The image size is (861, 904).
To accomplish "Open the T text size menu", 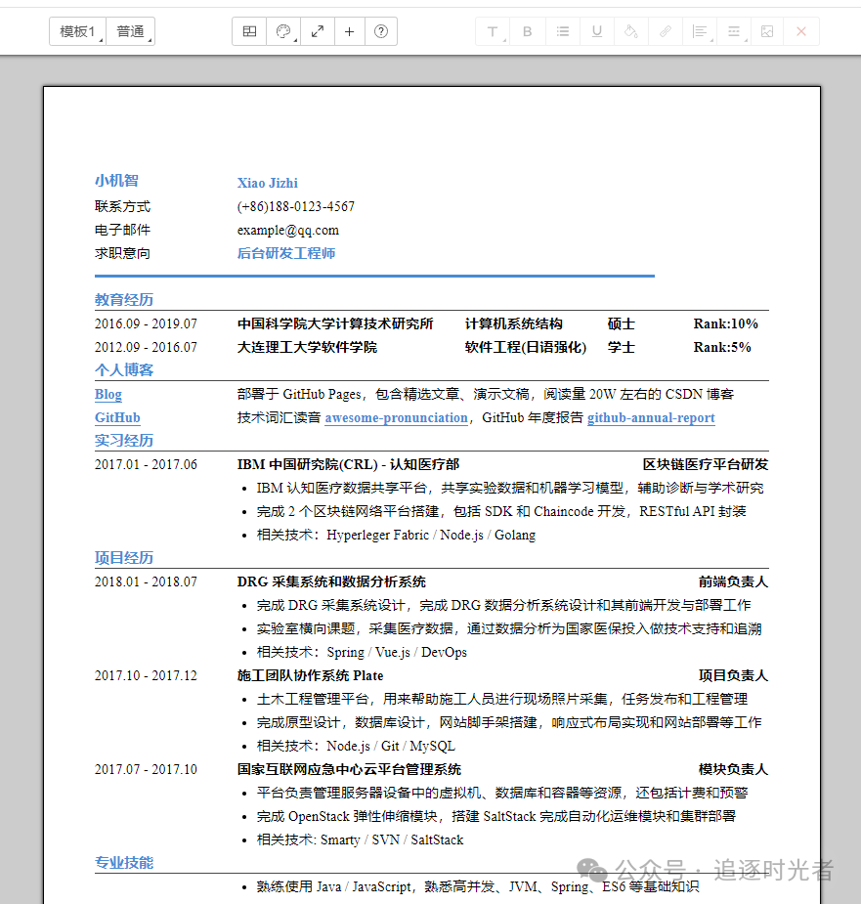I will tap(493, 30).
